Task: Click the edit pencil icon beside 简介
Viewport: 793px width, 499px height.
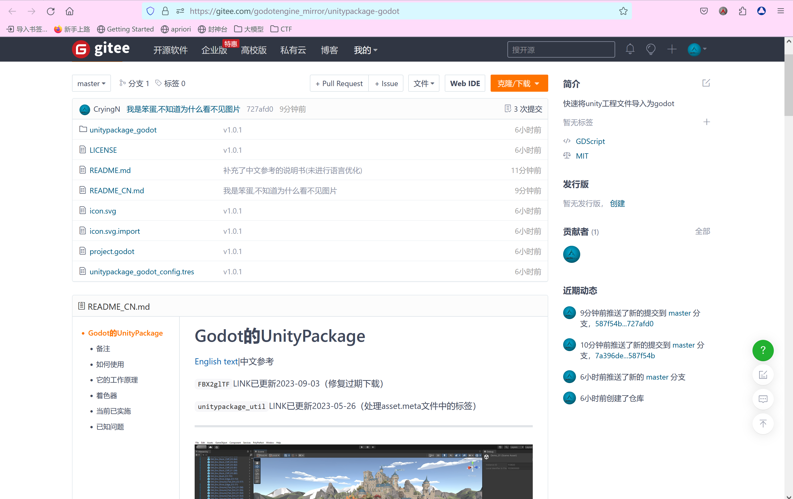Action: (706, 83)
